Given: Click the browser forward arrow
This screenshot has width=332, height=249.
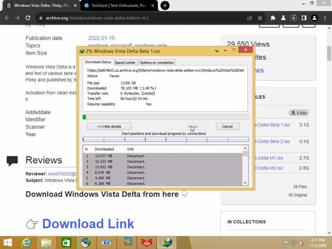Looking at the screenshot, I should tap(18, 18).
